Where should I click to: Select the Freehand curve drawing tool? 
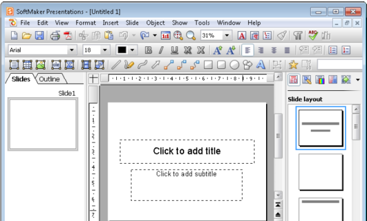(x=129, y=65)
